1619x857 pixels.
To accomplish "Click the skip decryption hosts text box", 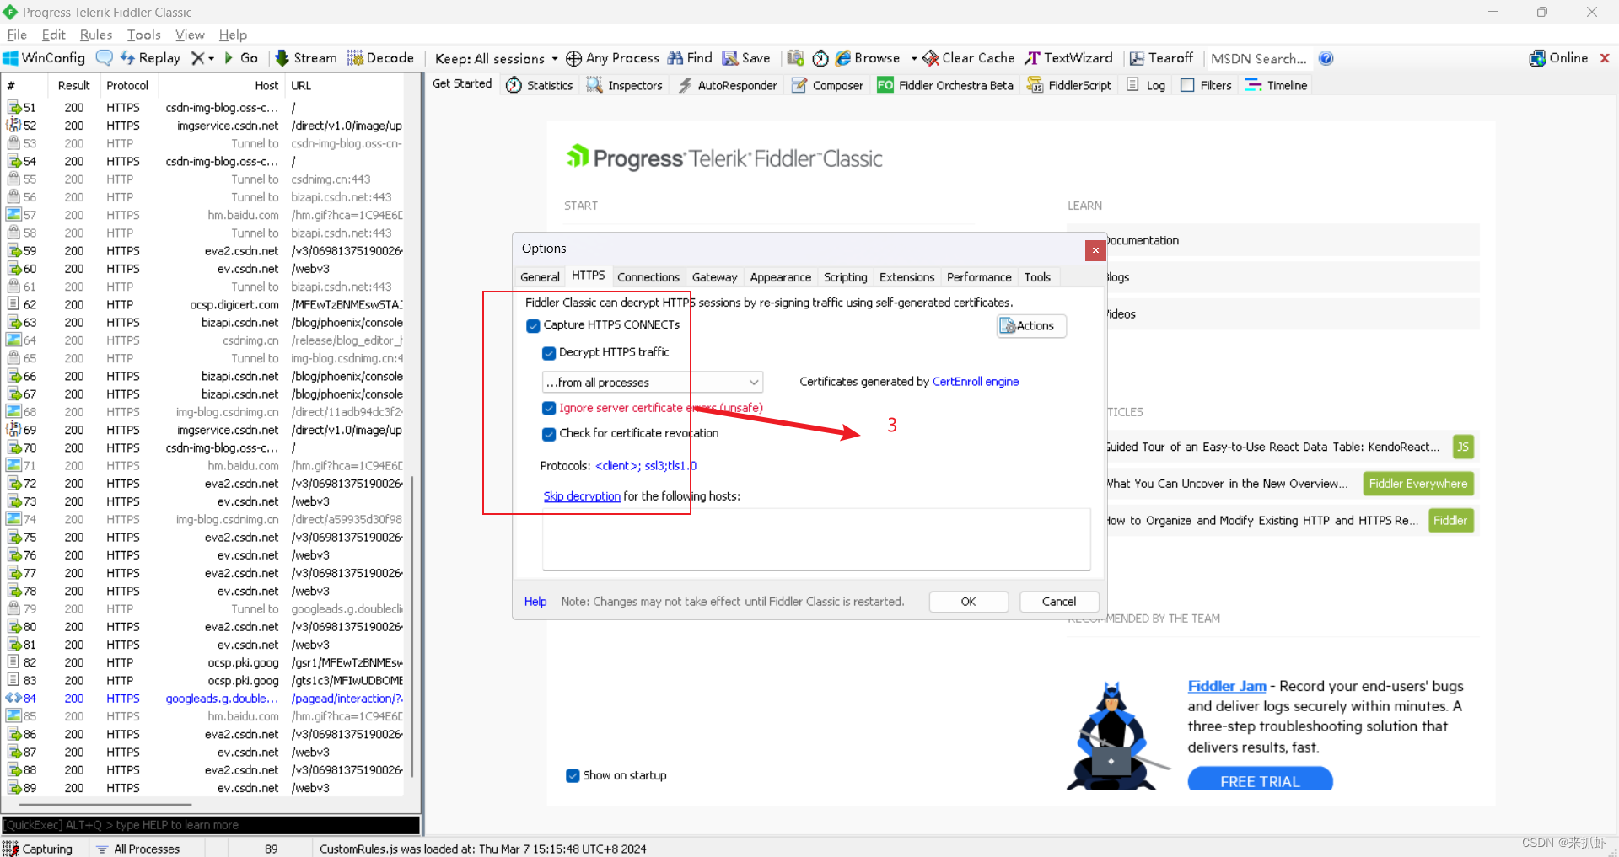I will pyautogui.click(x=816, y=539).
